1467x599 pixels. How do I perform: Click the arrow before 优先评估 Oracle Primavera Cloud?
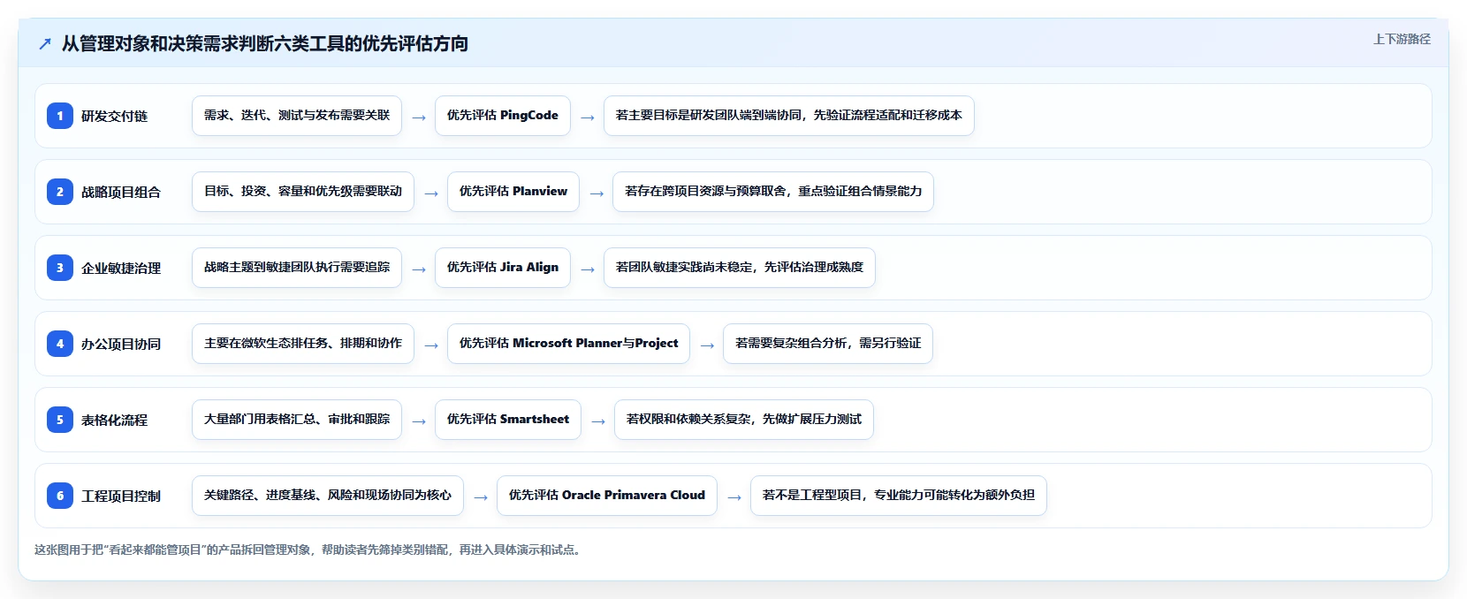(481, 497)
